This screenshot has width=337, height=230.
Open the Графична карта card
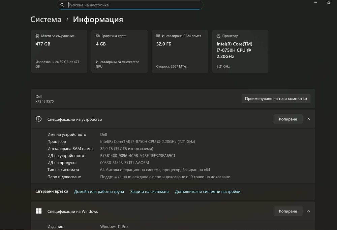click(x=120, y=51)
